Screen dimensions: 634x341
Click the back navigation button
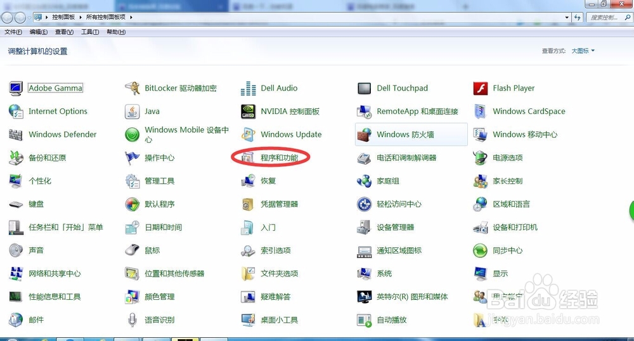click(7, 18)
